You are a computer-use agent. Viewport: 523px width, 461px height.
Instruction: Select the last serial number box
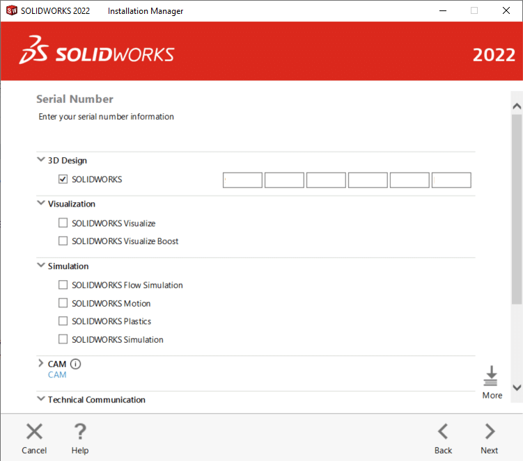(x=451, y=180)
